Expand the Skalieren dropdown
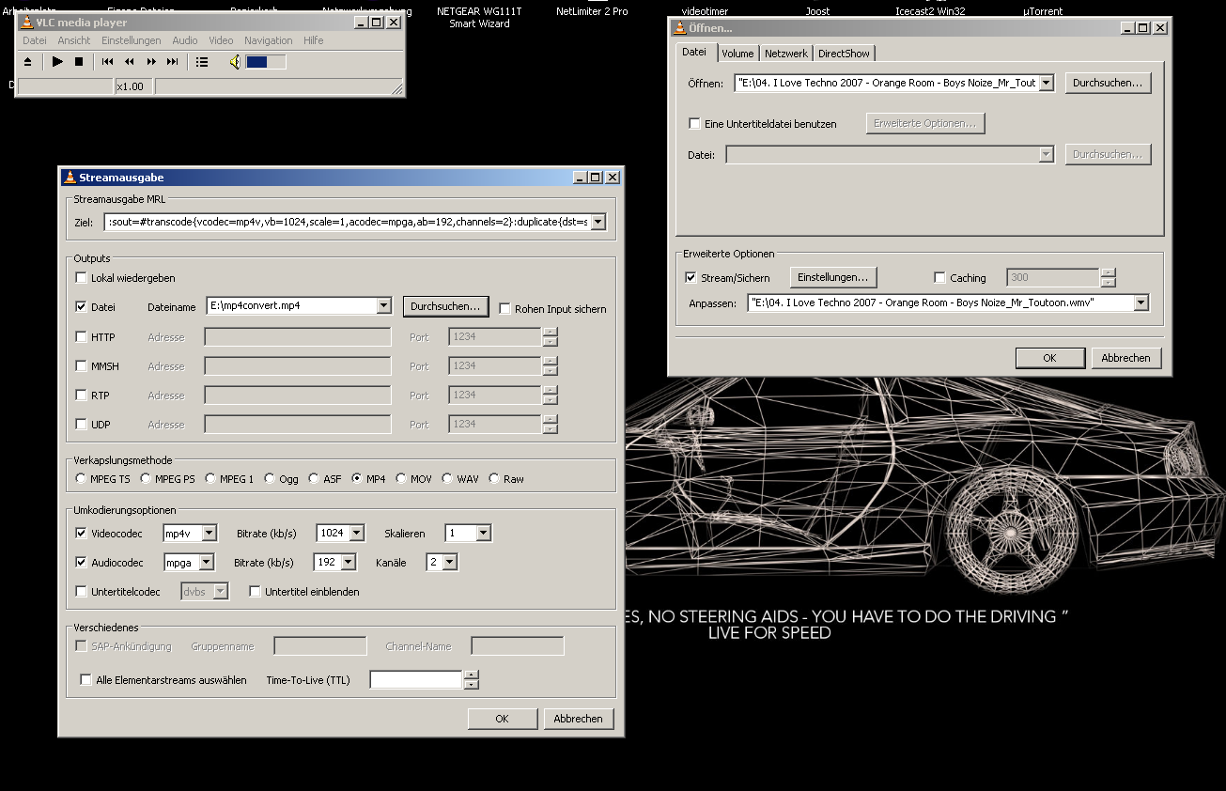This screenshot has width=1226, height=791. click(x=483, y=534)
